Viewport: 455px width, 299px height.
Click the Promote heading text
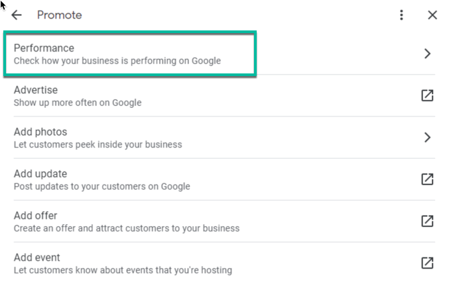(x=60, y=15)
